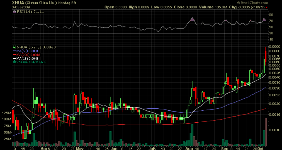This screenshot has height=150, width=282.
Task: Click the volume bars icon in legend
Action: [x=14, y=62]
